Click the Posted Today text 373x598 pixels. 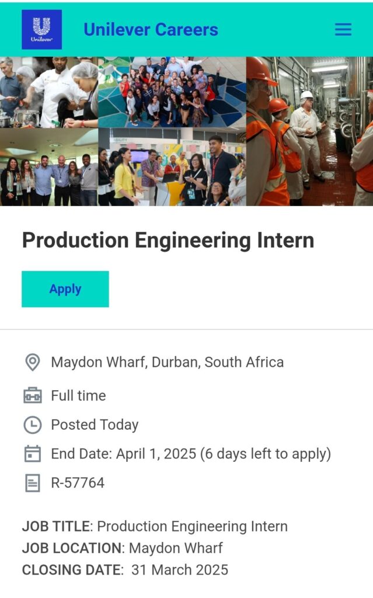pyautogui.click(x=95, y=425)
